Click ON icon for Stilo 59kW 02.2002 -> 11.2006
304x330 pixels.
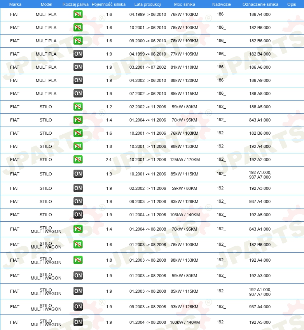pos(78,188)
